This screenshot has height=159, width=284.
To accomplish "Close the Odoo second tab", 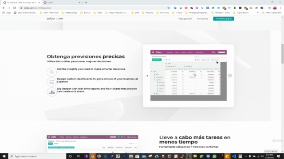I will click(79, 3).
